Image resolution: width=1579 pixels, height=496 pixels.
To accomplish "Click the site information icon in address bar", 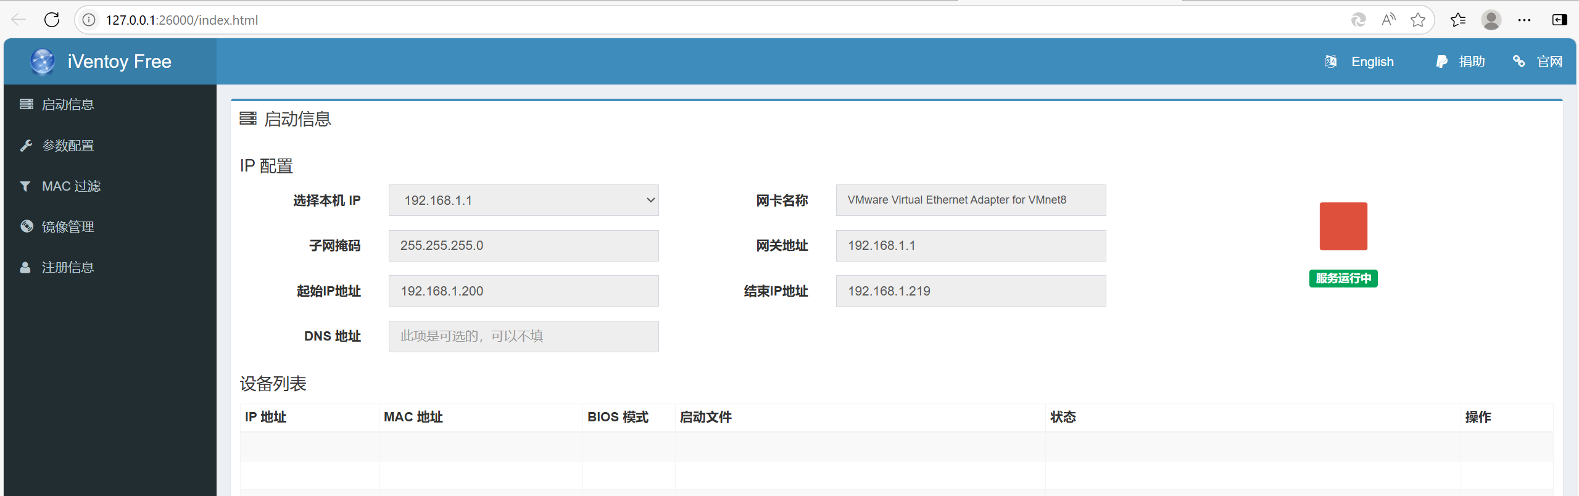I will tap(89, 20).
